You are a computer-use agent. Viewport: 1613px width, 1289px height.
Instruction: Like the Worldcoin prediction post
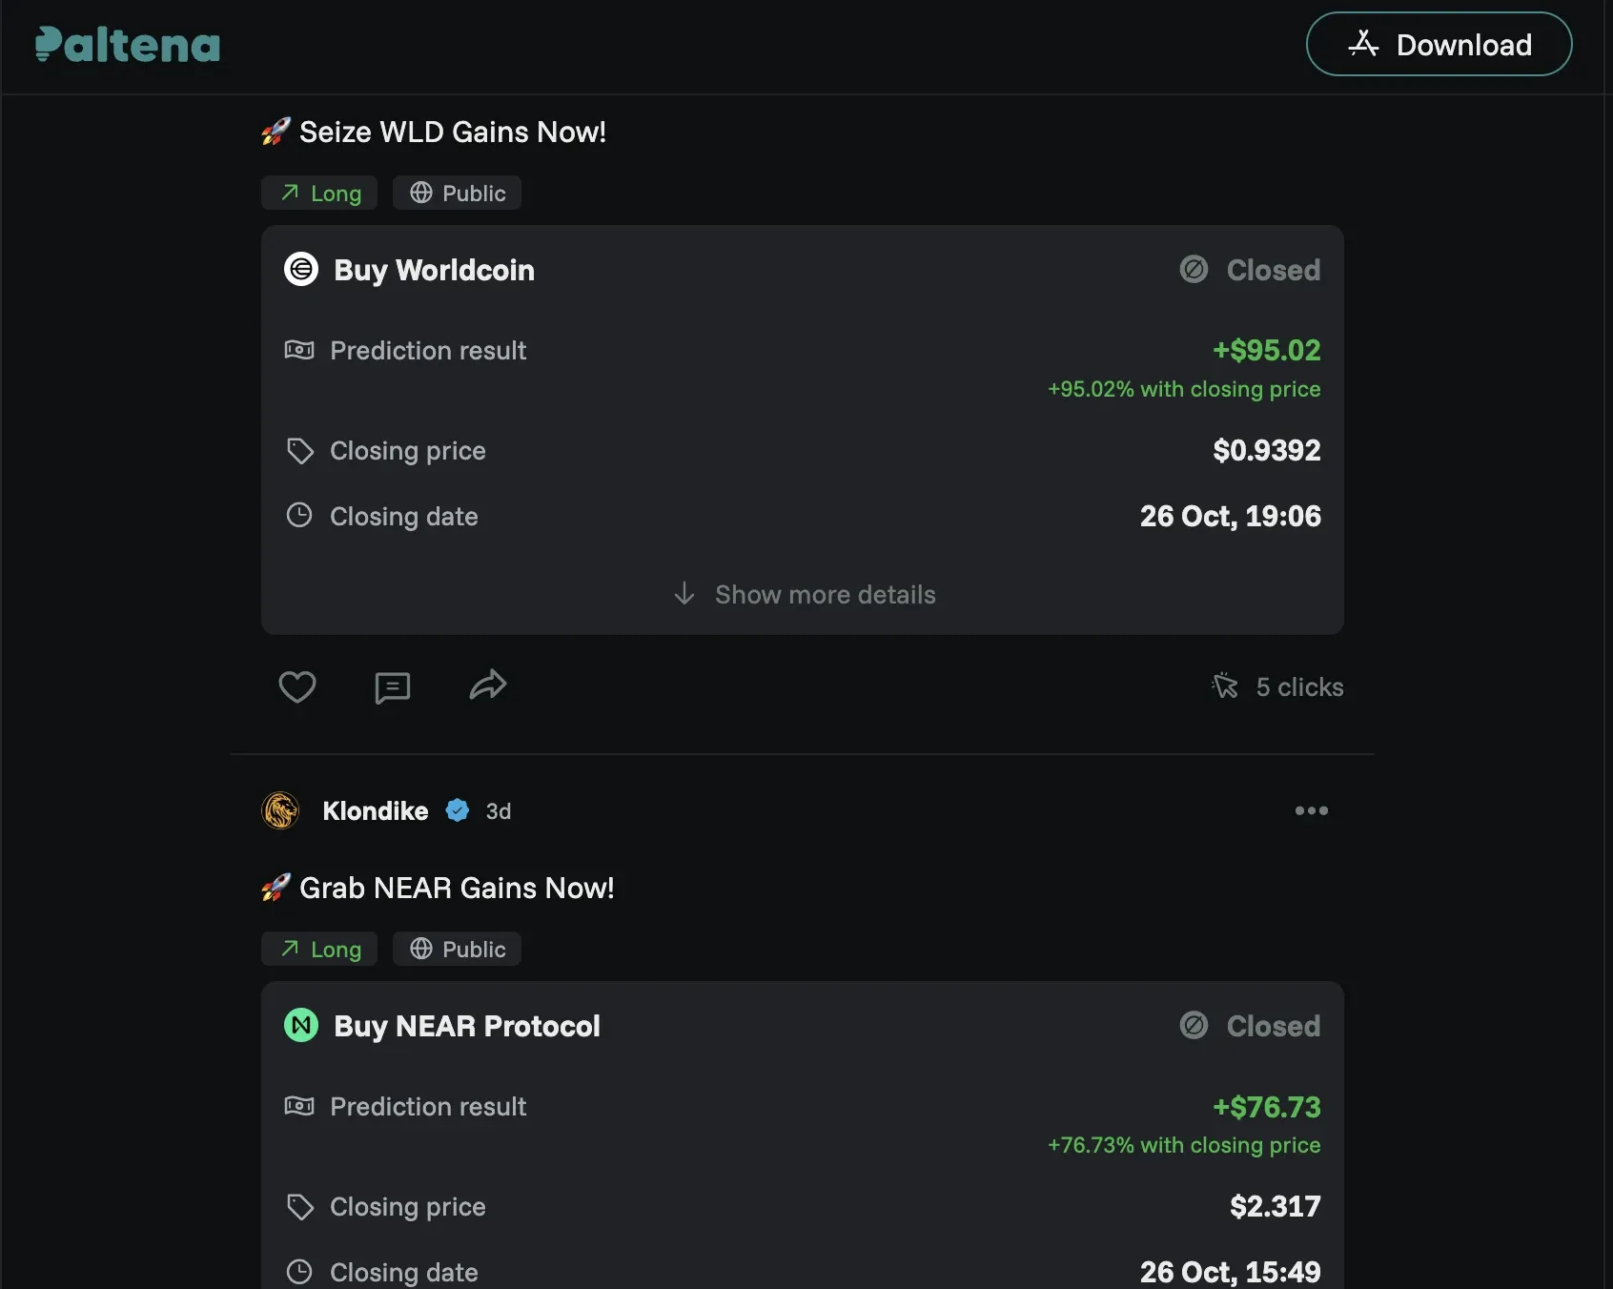click(296, 686)
